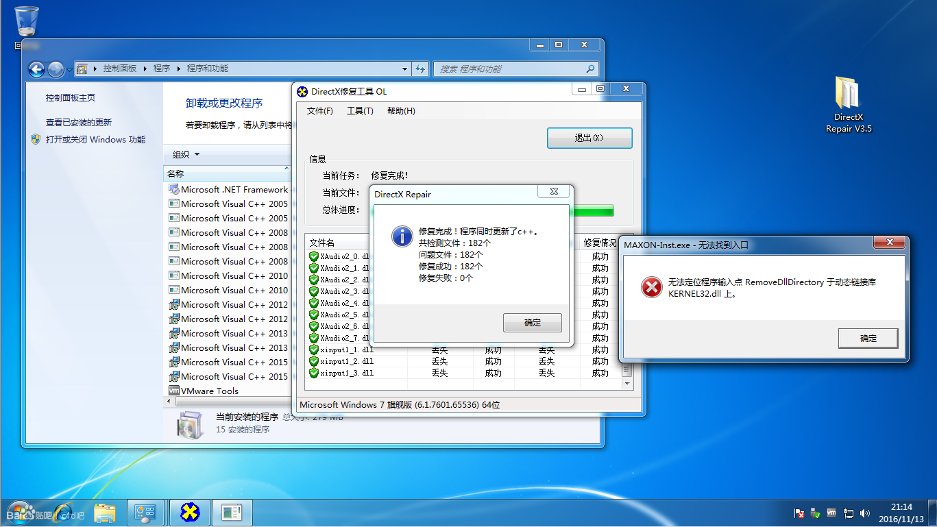Open recent pages arrow beside the Forward button
The image size is (937, 527).
(x=69, y=70)
